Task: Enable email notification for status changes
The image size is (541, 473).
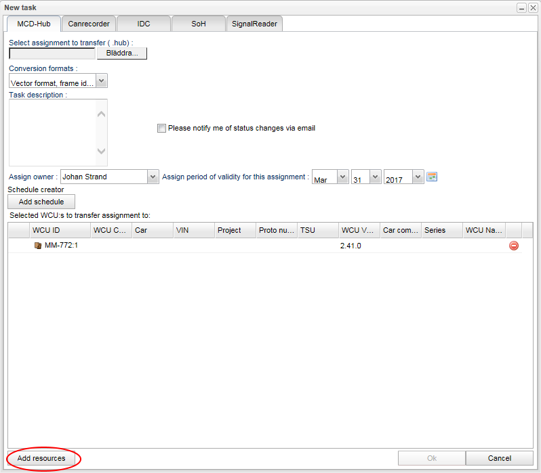Action: point(161,128)
